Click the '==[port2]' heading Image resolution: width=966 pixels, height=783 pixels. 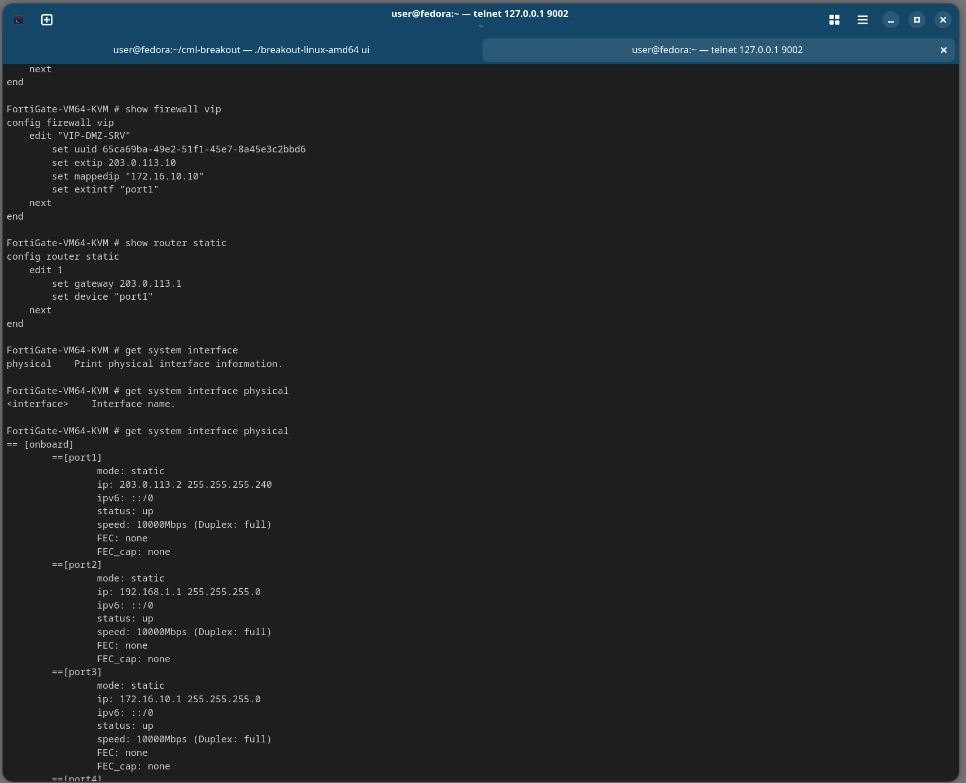(x=77, y=565)
